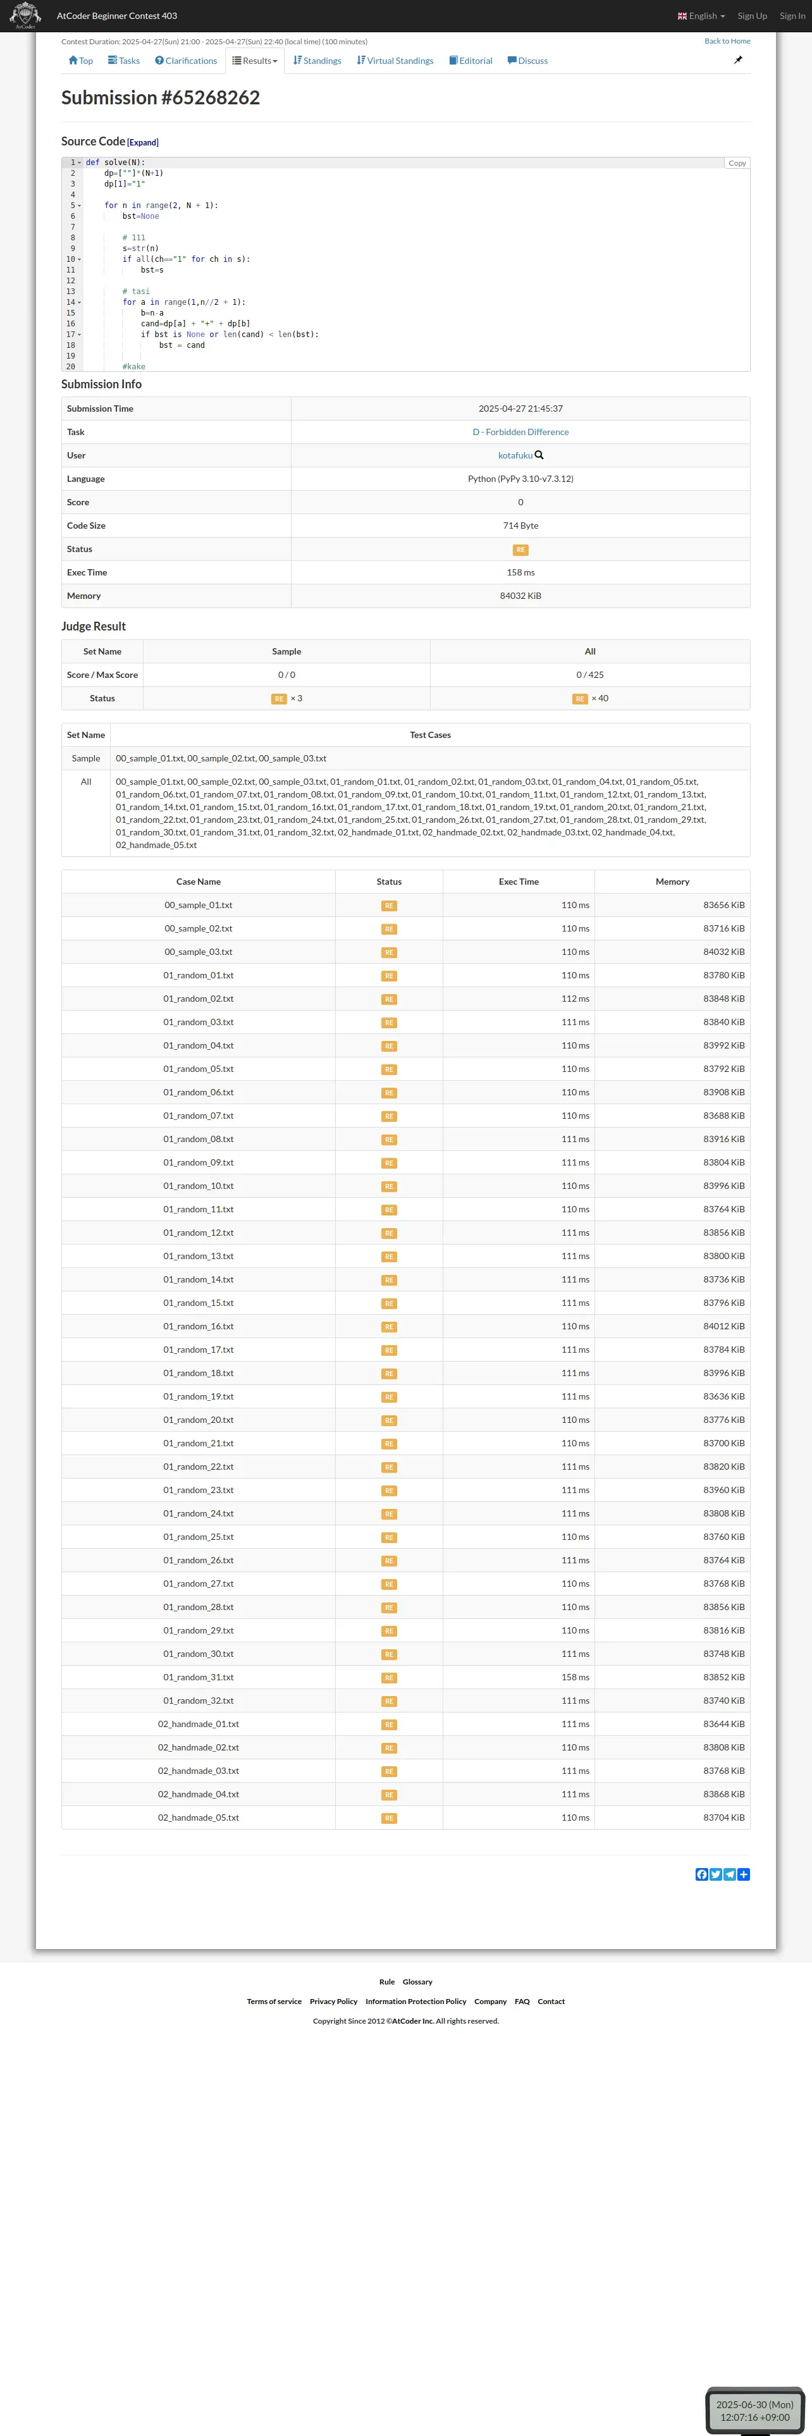Image resolution: width=812 pixels, height=2436 pixels.
Task: Click the Sign Up link
Action: point(751,16)
